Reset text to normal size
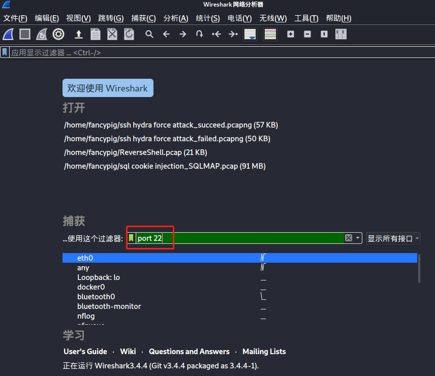435x376 pixels. [x=324, y=35]
